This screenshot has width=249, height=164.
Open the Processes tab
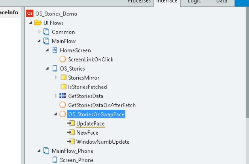click(x=139, y=2)
